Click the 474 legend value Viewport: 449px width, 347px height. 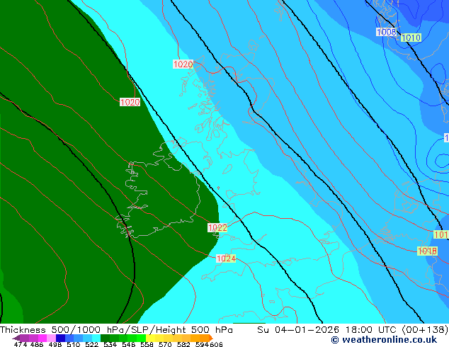click(21, 344)
